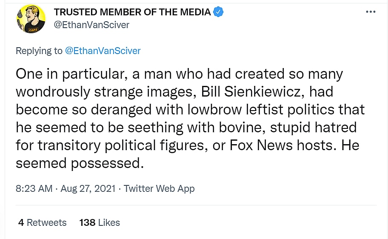388x239 pixels.
Task: Click the 8:23 AM timestamp
Action: point(34,189)
